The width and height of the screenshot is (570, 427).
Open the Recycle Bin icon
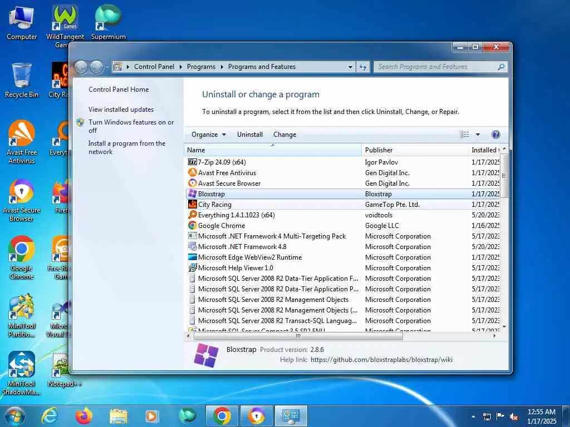click(x=22, y=80)
